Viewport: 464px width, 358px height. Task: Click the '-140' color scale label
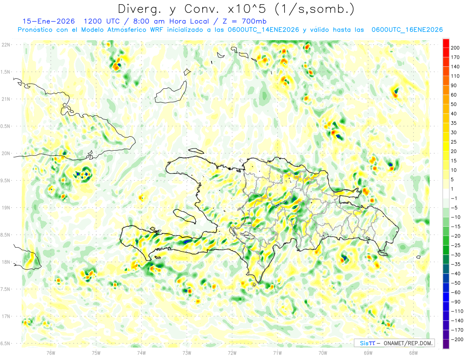pos(457,321)
